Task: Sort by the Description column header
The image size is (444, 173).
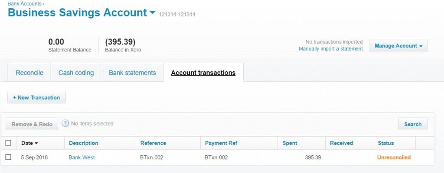Action: point(84,143)
